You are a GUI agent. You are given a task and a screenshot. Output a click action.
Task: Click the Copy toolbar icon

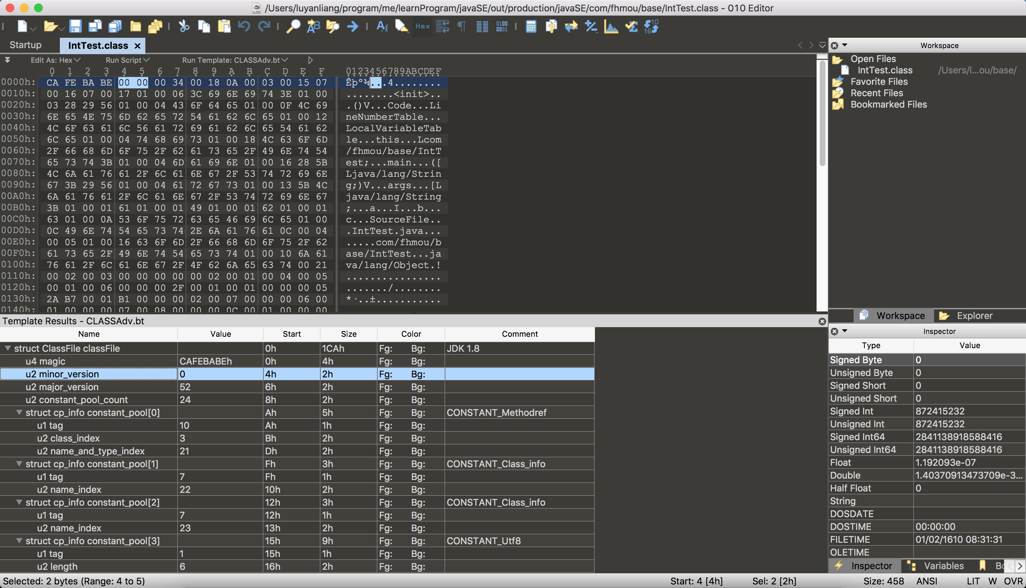click(204, 27)
